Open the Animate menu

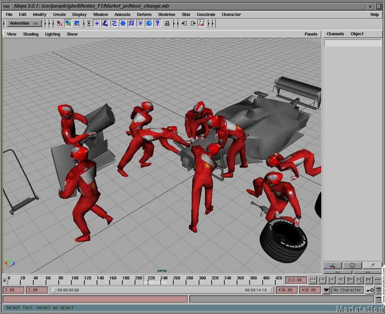[x=122, y=14]
